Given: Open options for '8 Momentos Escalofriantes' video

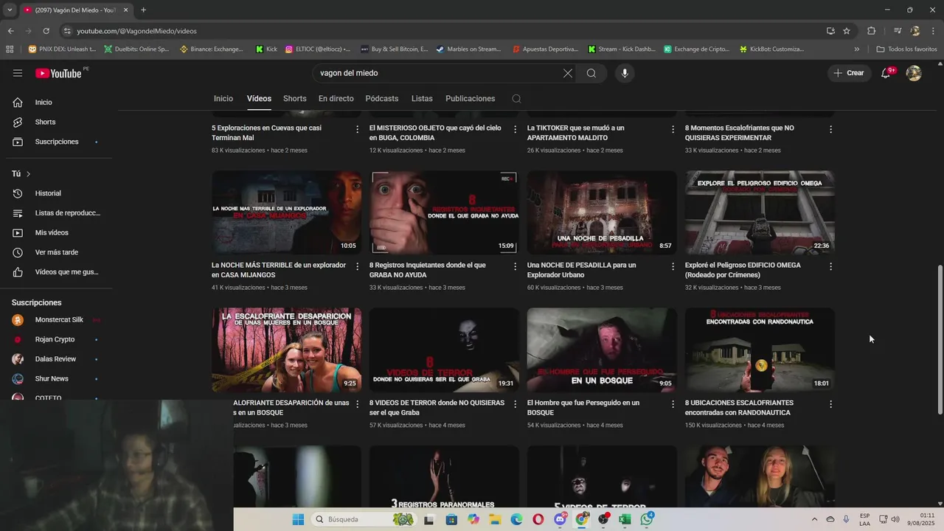Looking at the screenshot, I should 830,129.
